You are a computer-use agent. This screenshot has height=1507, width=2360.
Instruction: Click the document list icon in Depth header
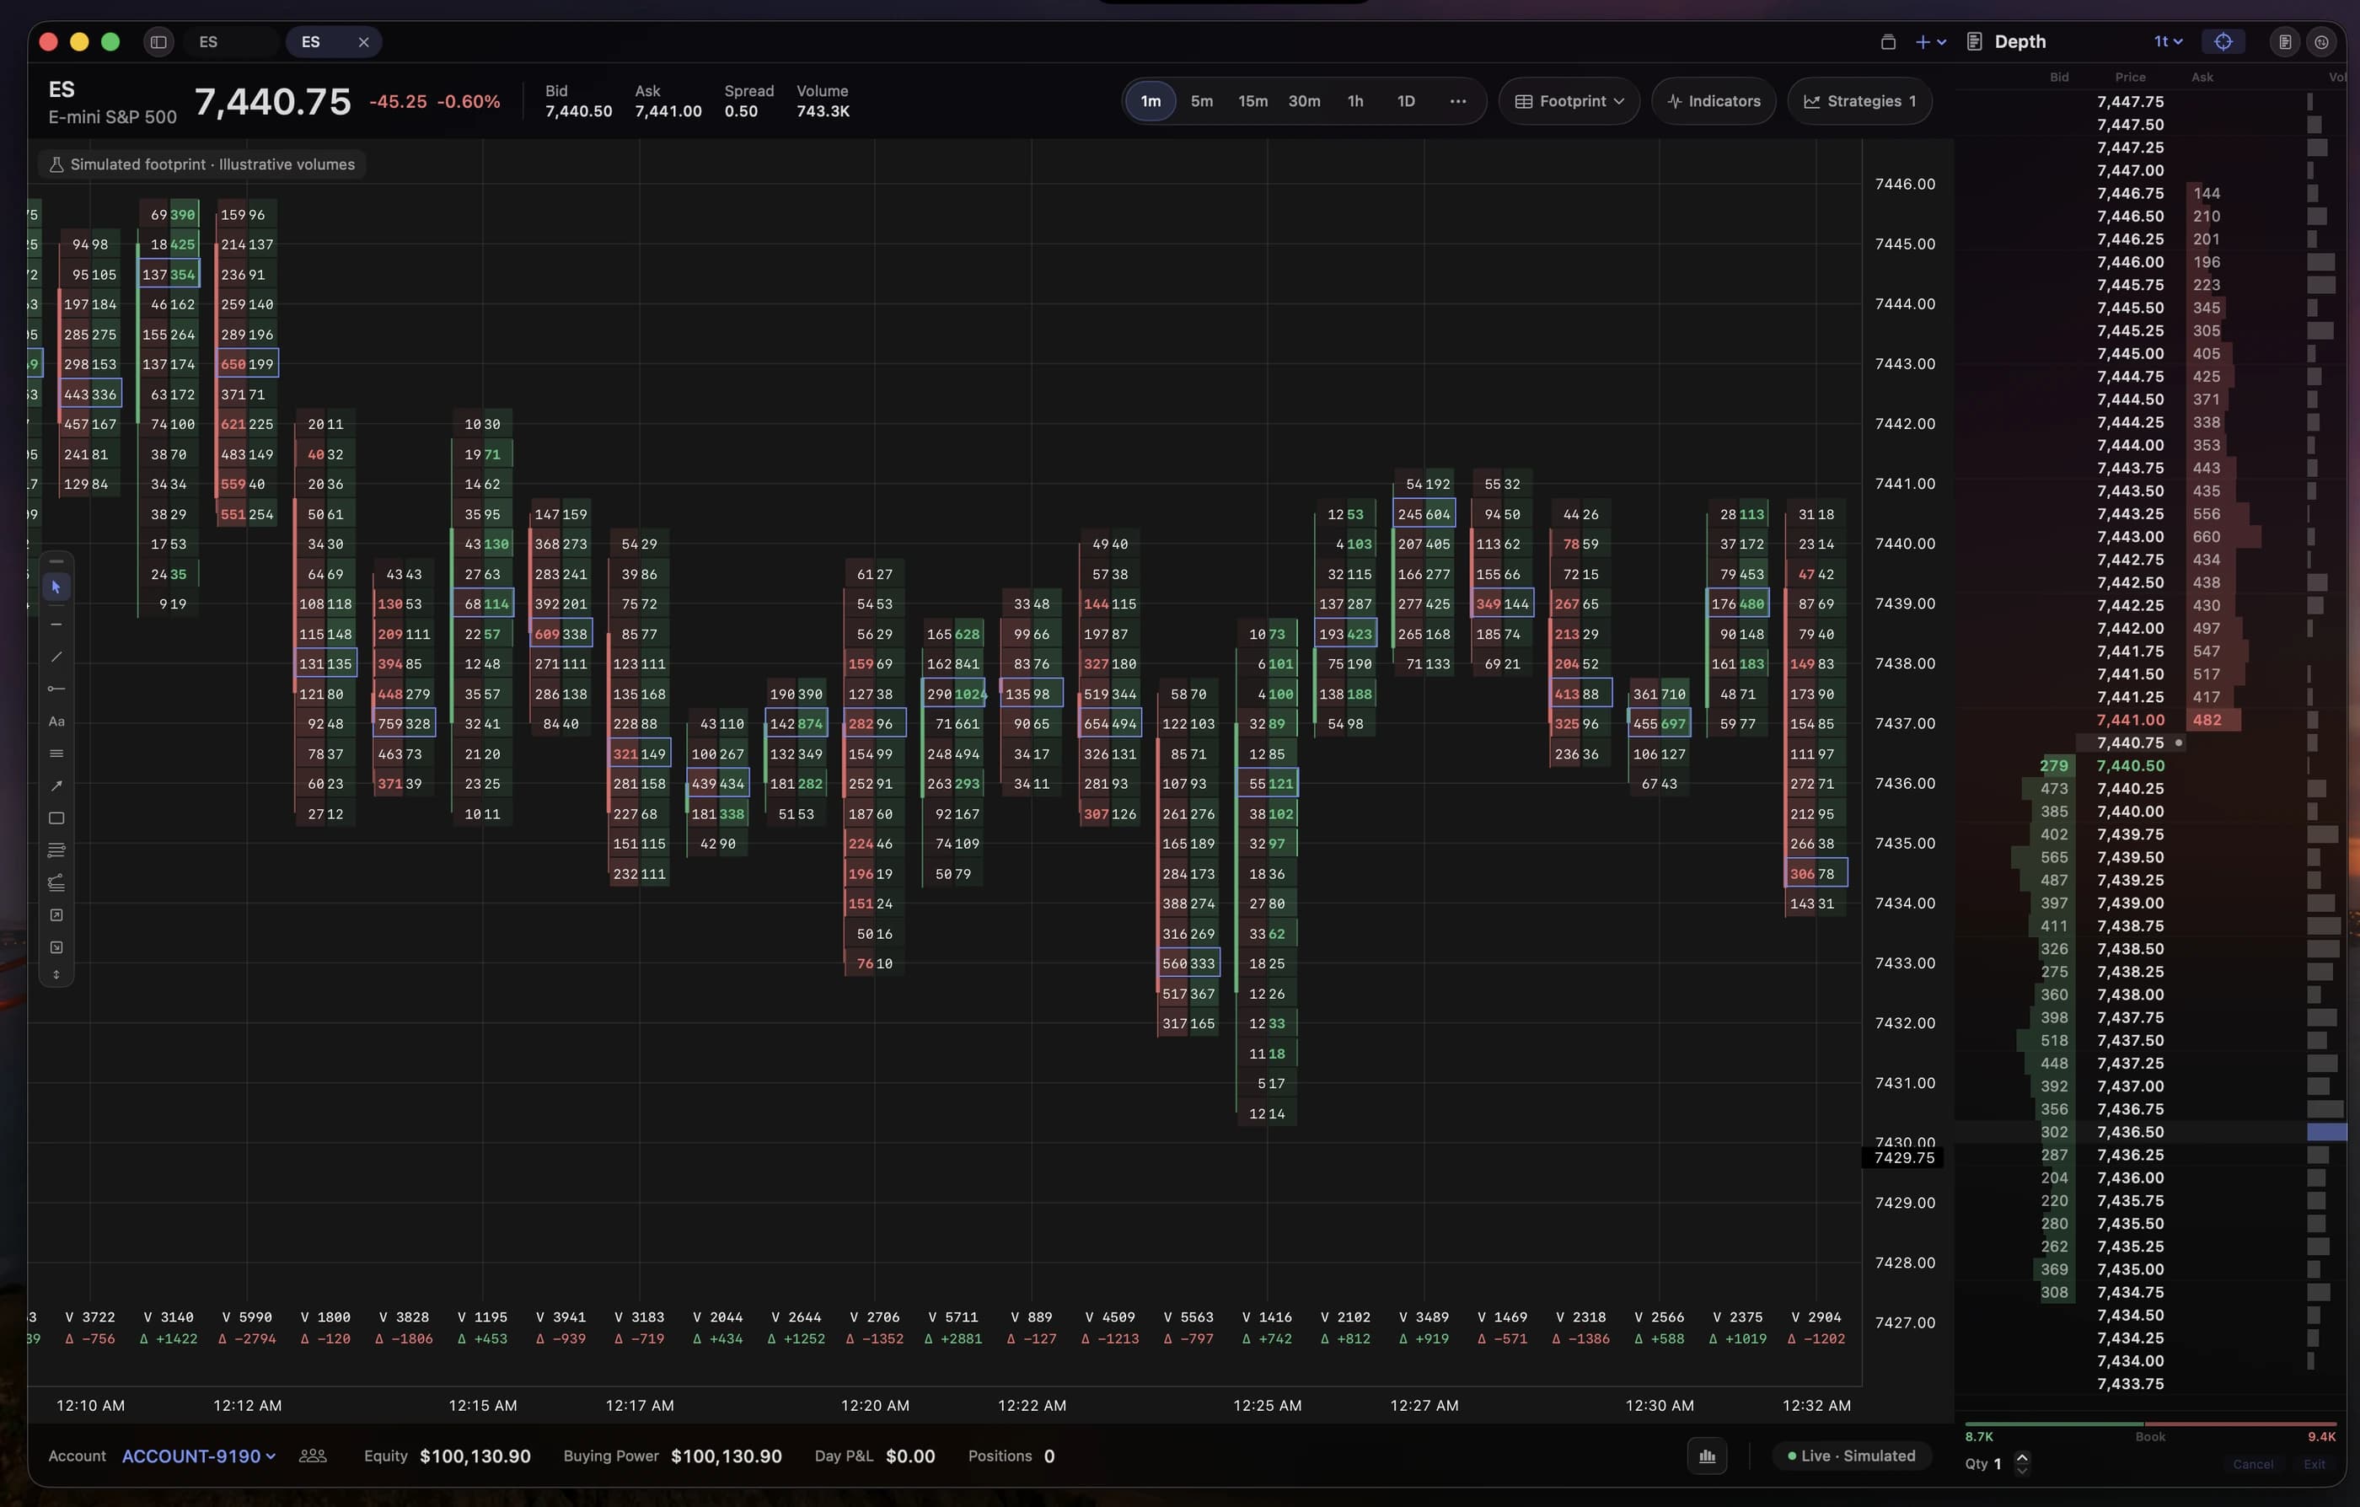point(2284,42)
